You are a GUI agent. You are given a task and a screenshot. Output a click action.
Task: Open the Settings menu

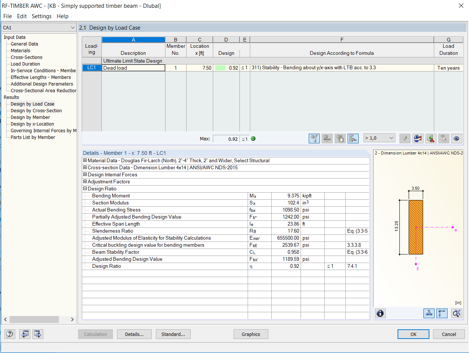click(x=41, y=16)
